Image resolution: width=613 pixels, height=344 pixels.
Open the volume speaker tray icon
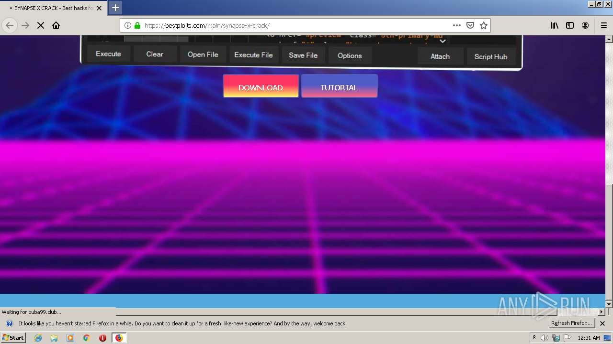click(x=545, y=338)
